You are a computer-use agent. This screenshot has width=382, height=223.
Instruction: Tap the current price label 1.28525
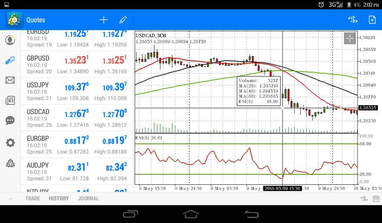(x=368, y=107)
